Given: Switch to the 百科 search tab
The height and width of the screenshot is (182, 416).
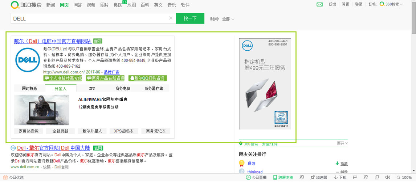Looking at the screenshot, I should pos(145,5).
